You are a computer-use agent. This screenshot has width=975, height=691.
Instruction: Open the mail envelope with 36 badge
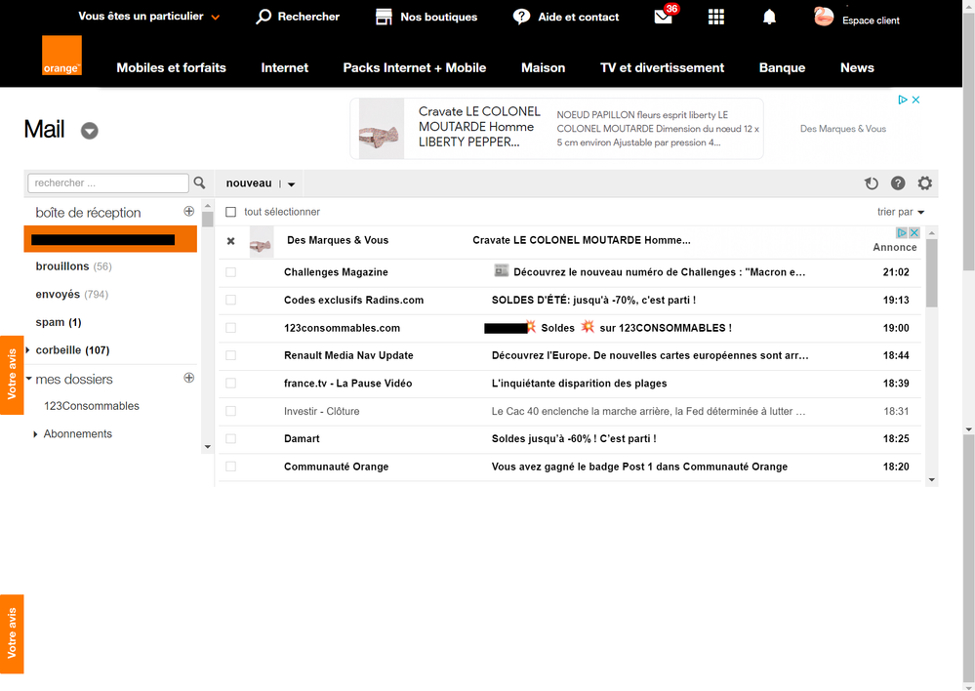(x=664, y=16)
